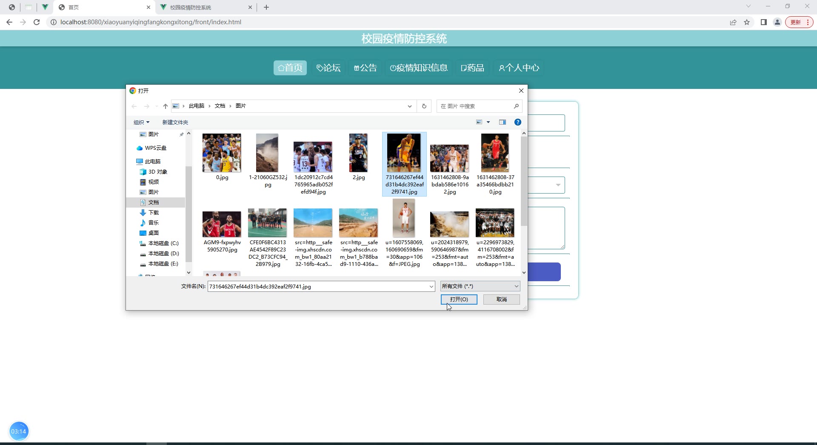Screen dimensions: 817x445
Task: Close the 打开 file dialog
Action: [x=521, y=91]
